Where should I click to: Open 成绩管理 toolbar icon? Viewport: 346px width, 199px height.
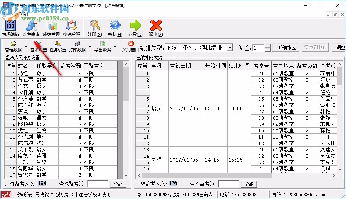click(51, 25)
